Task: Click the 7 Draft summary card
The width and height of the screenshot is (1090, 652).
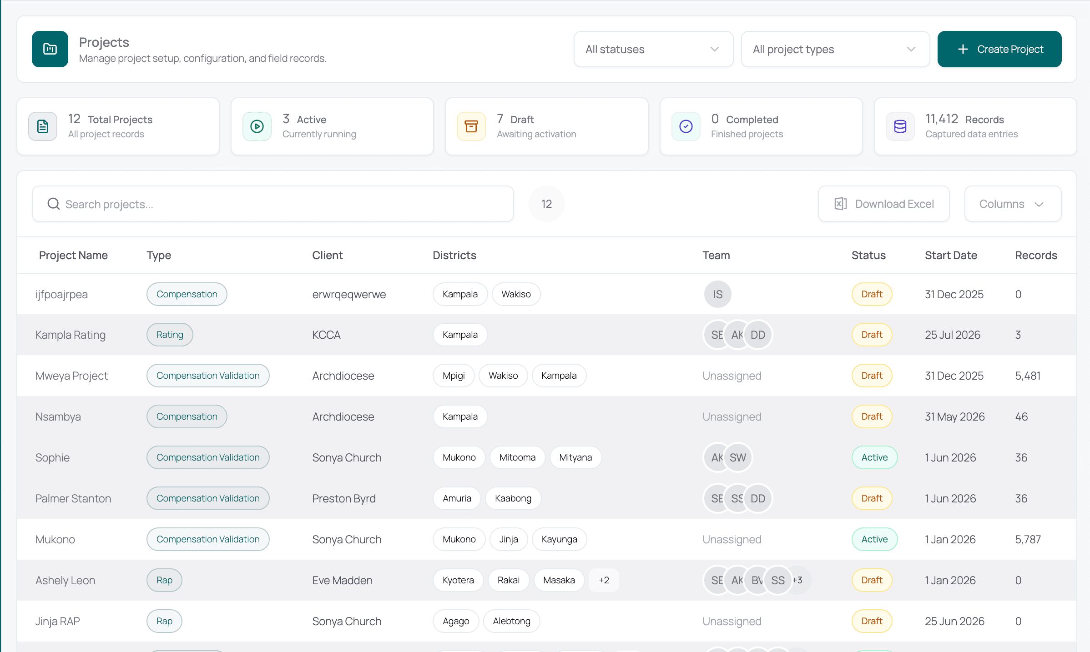Action: point(547,126)
